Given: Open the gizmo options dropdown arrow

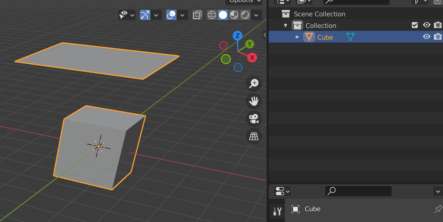Looking at the screenshot, I should [x=156, y=15].
